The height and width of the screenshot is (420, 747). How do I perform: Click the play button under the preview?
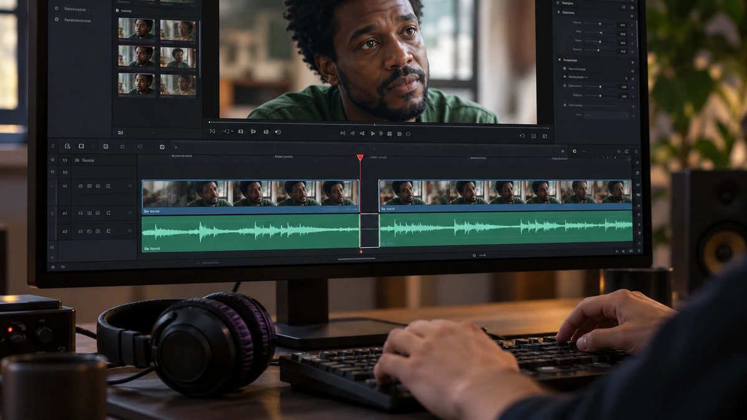point(373,133)
